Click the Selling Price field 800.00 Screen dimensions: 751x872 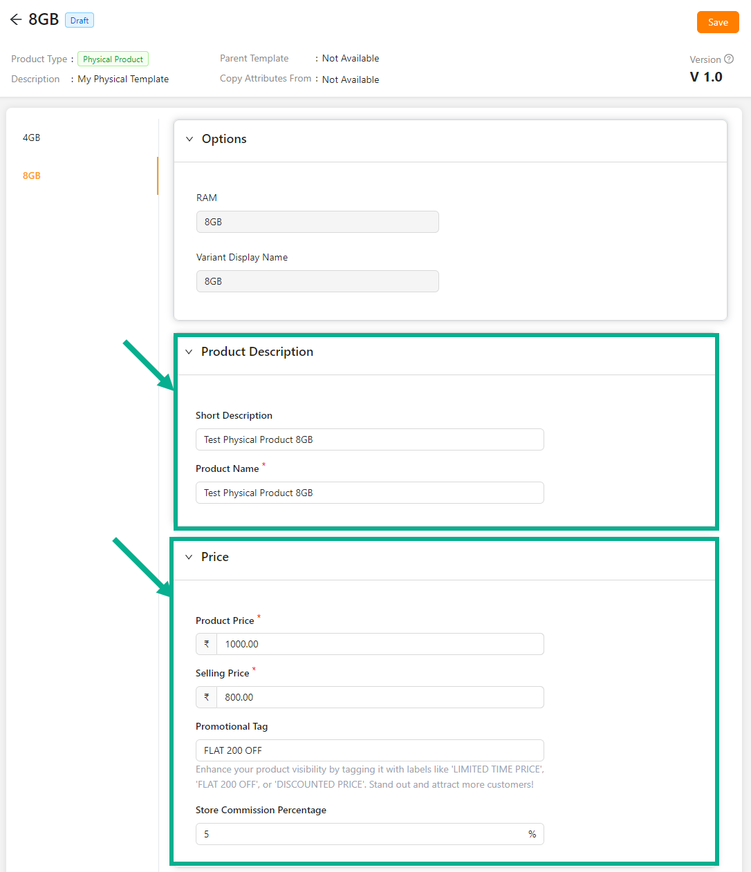[379, 697]
